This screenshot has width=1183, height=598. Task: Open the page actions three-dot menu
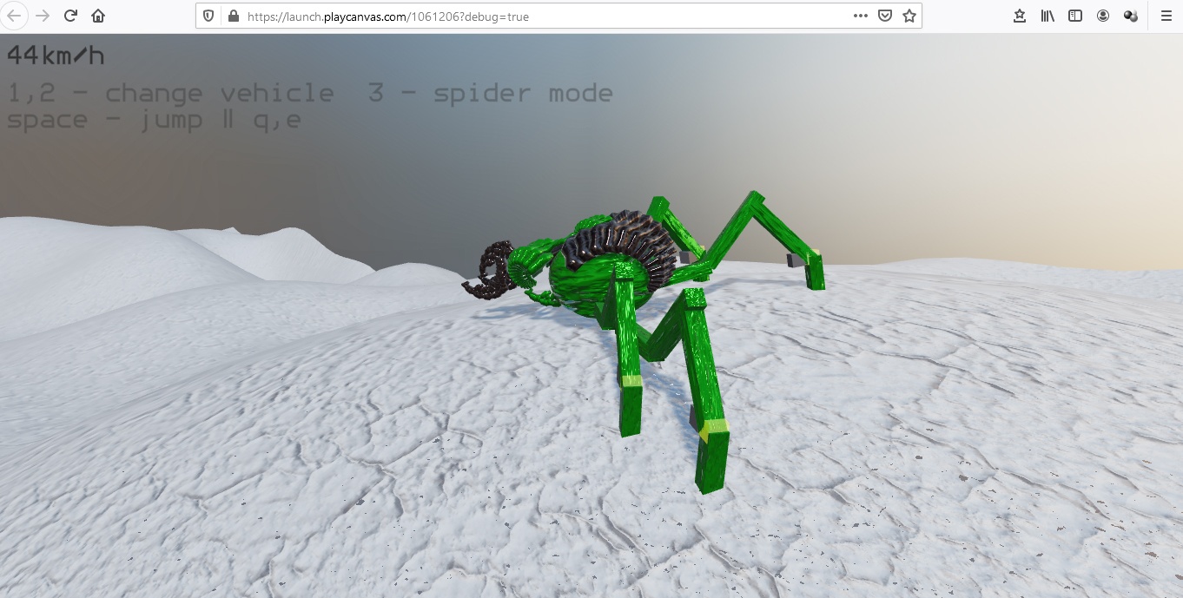pos(861,16)
